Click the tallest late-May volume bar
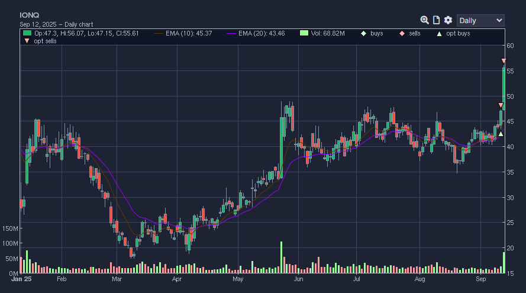526x293 pixels. tap(282, 257)
